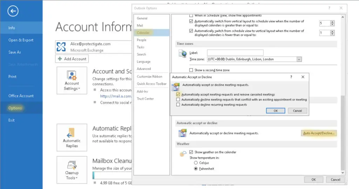Viewport: 359px width, 189px height.
Task: Click OK in the Outlook Options window
Action: (314, 180)
